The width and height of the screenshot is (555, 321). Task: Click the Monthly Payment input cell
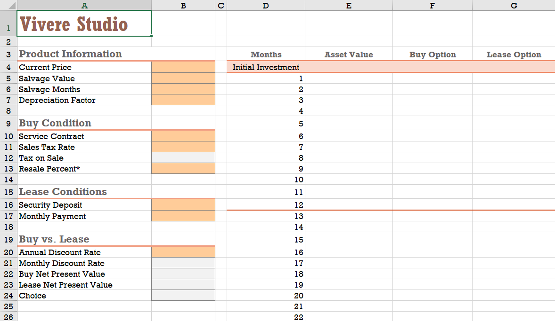[183, 216]
